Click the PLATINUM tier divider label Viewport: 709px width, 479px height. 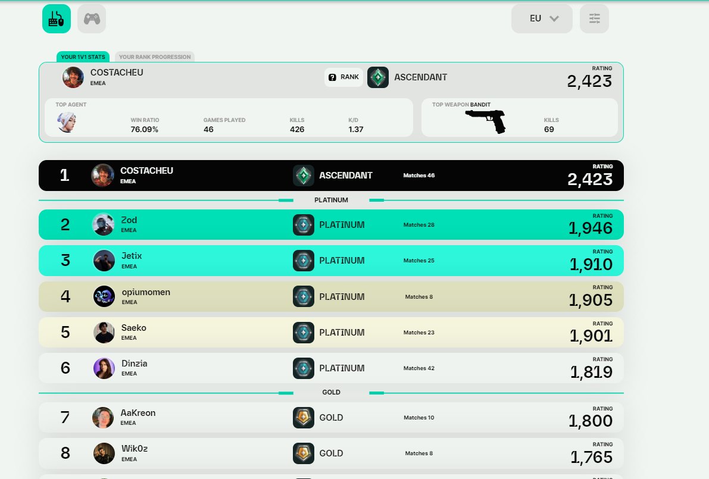(x=331, y=200)
